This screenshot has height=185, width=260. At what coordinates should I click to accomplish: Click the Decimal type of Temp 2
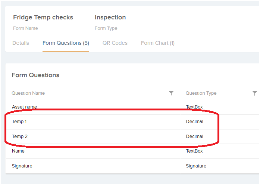(194, 137)
